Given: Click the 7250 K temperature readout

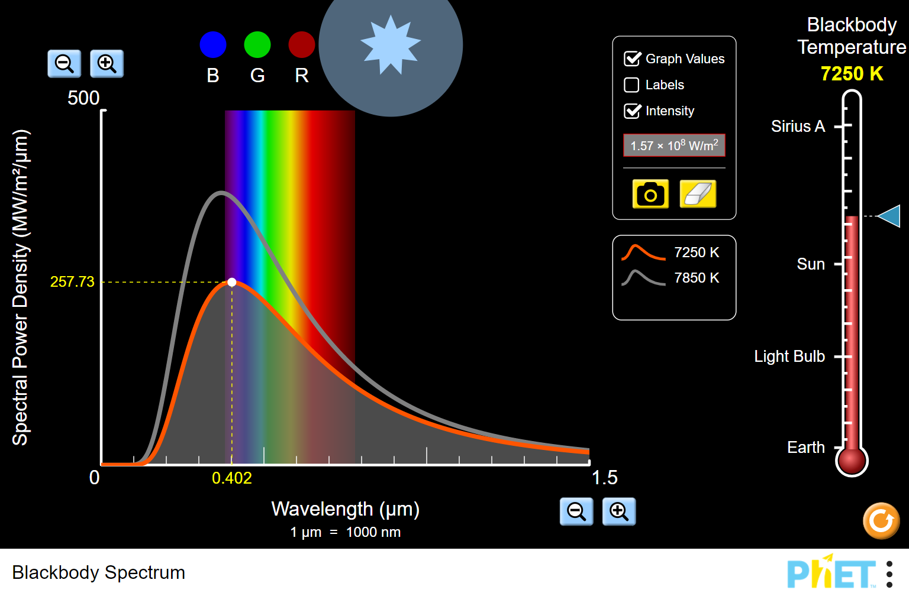Looking at the screenshot, I should (x=852, y=74).
